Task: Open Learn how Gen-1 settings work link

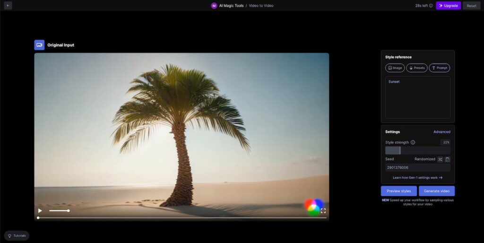Action: click(417, 178)
